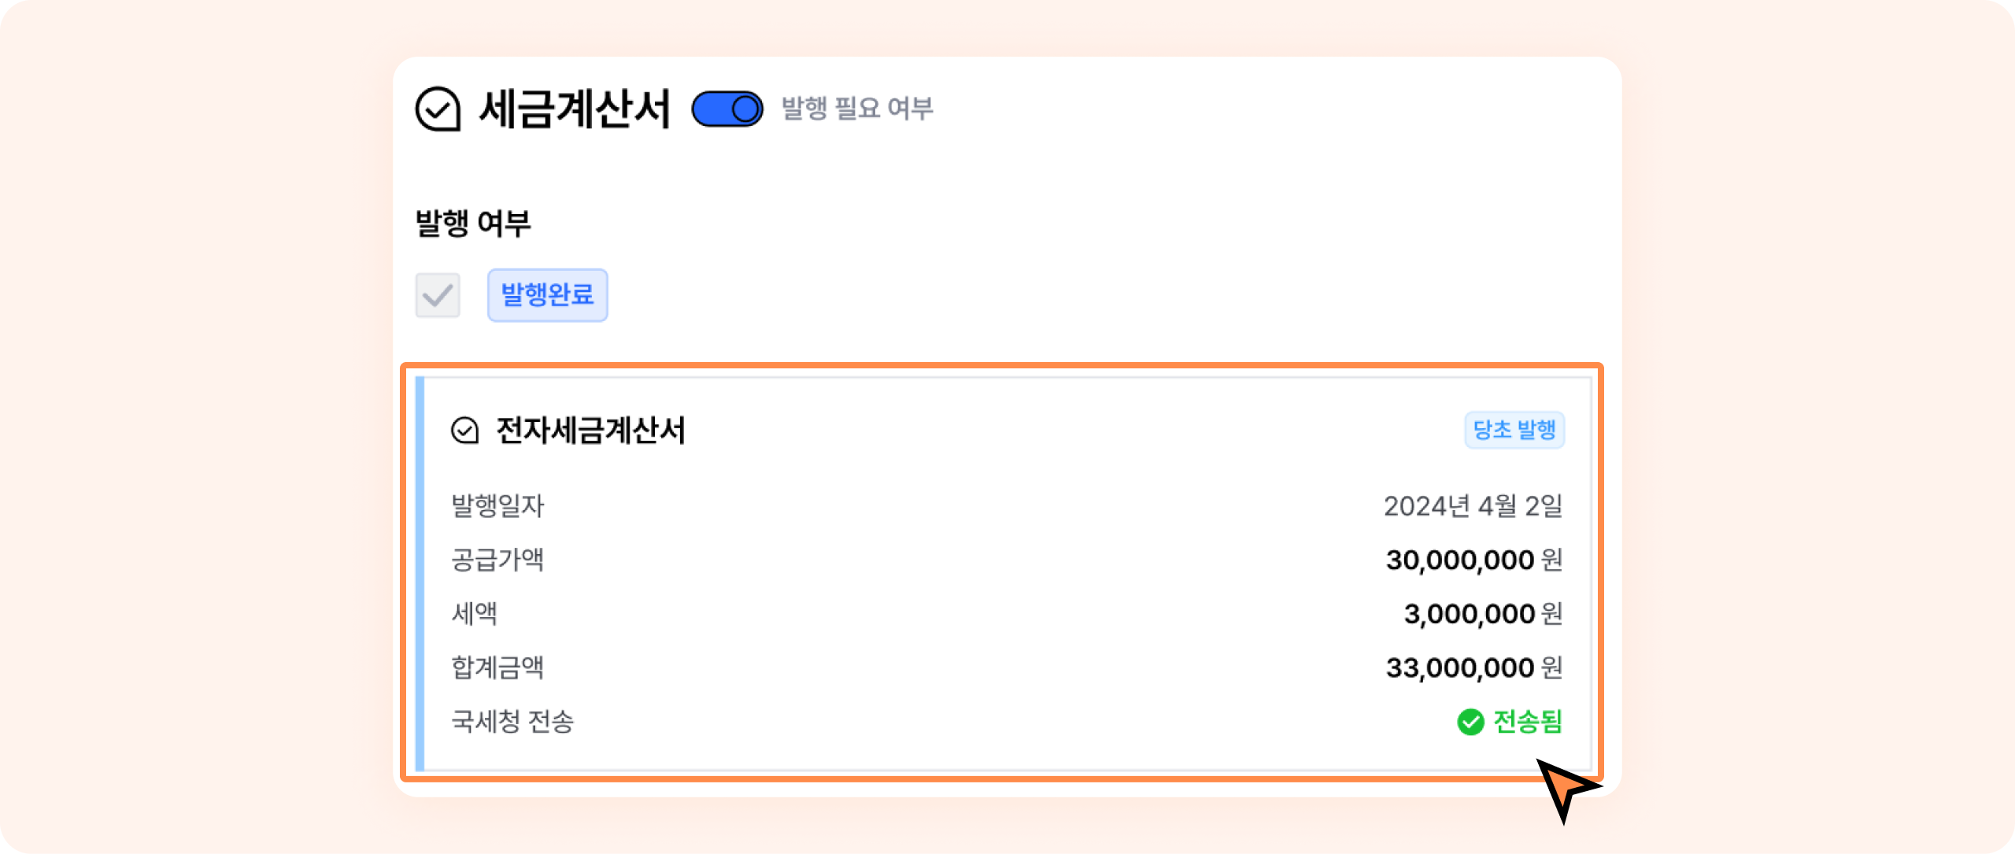The width and height of the screenshot is (2015, 854).
Task: Click the supply amount 30,000,000 원
Action: click(x=1473, y=560)
